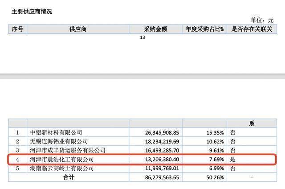
Task: Select supplier 无锡连海铝业有限公司
Action: (x=59, y=141)
